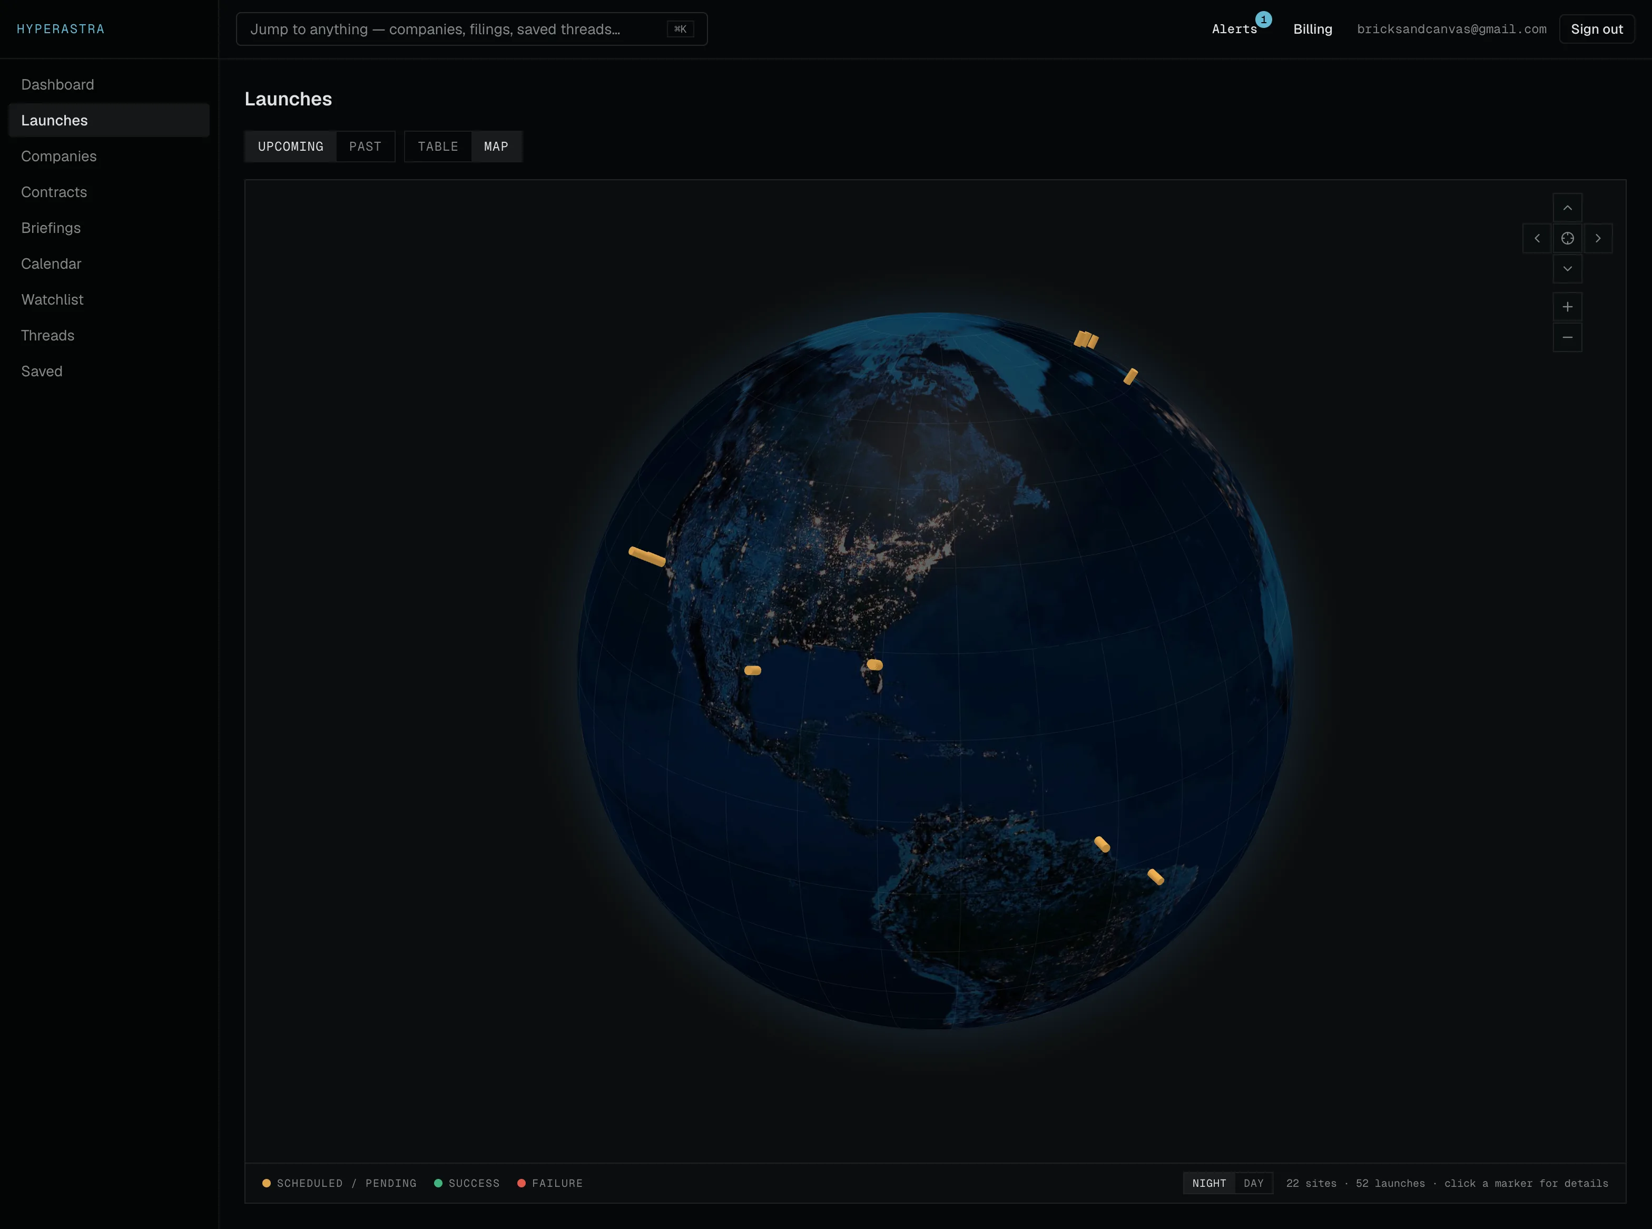Focus the Jump to anything search field

471,29
